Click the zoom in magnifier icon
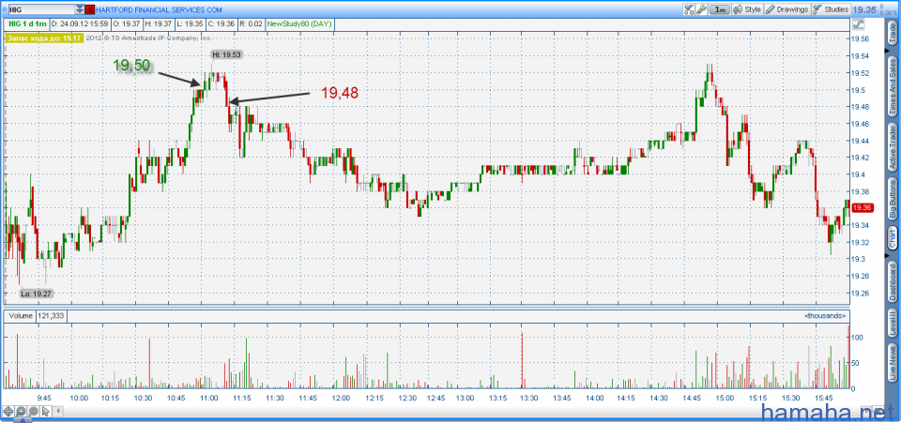 tap(21, 411)
